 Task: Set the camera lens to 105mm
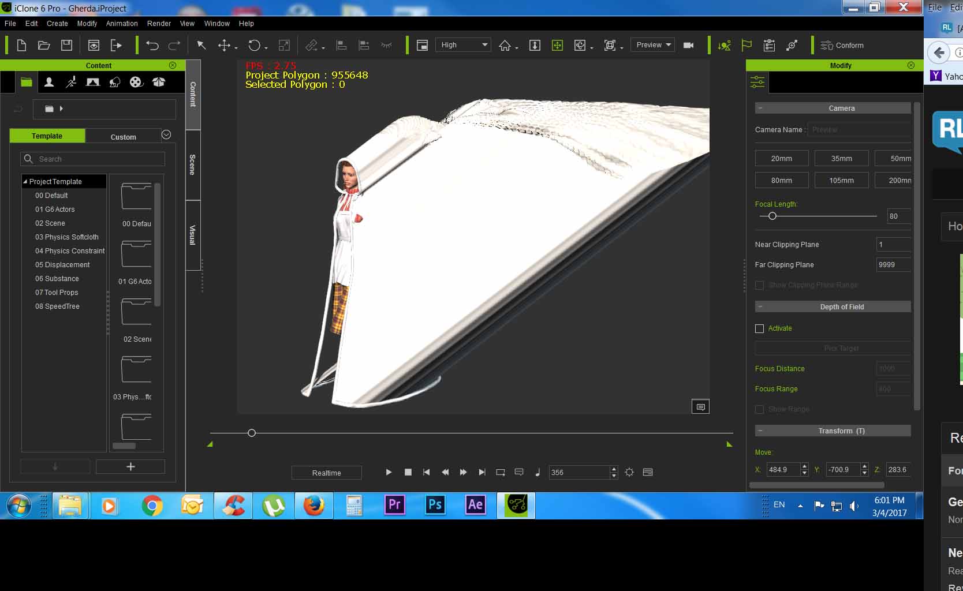point(841,181)
